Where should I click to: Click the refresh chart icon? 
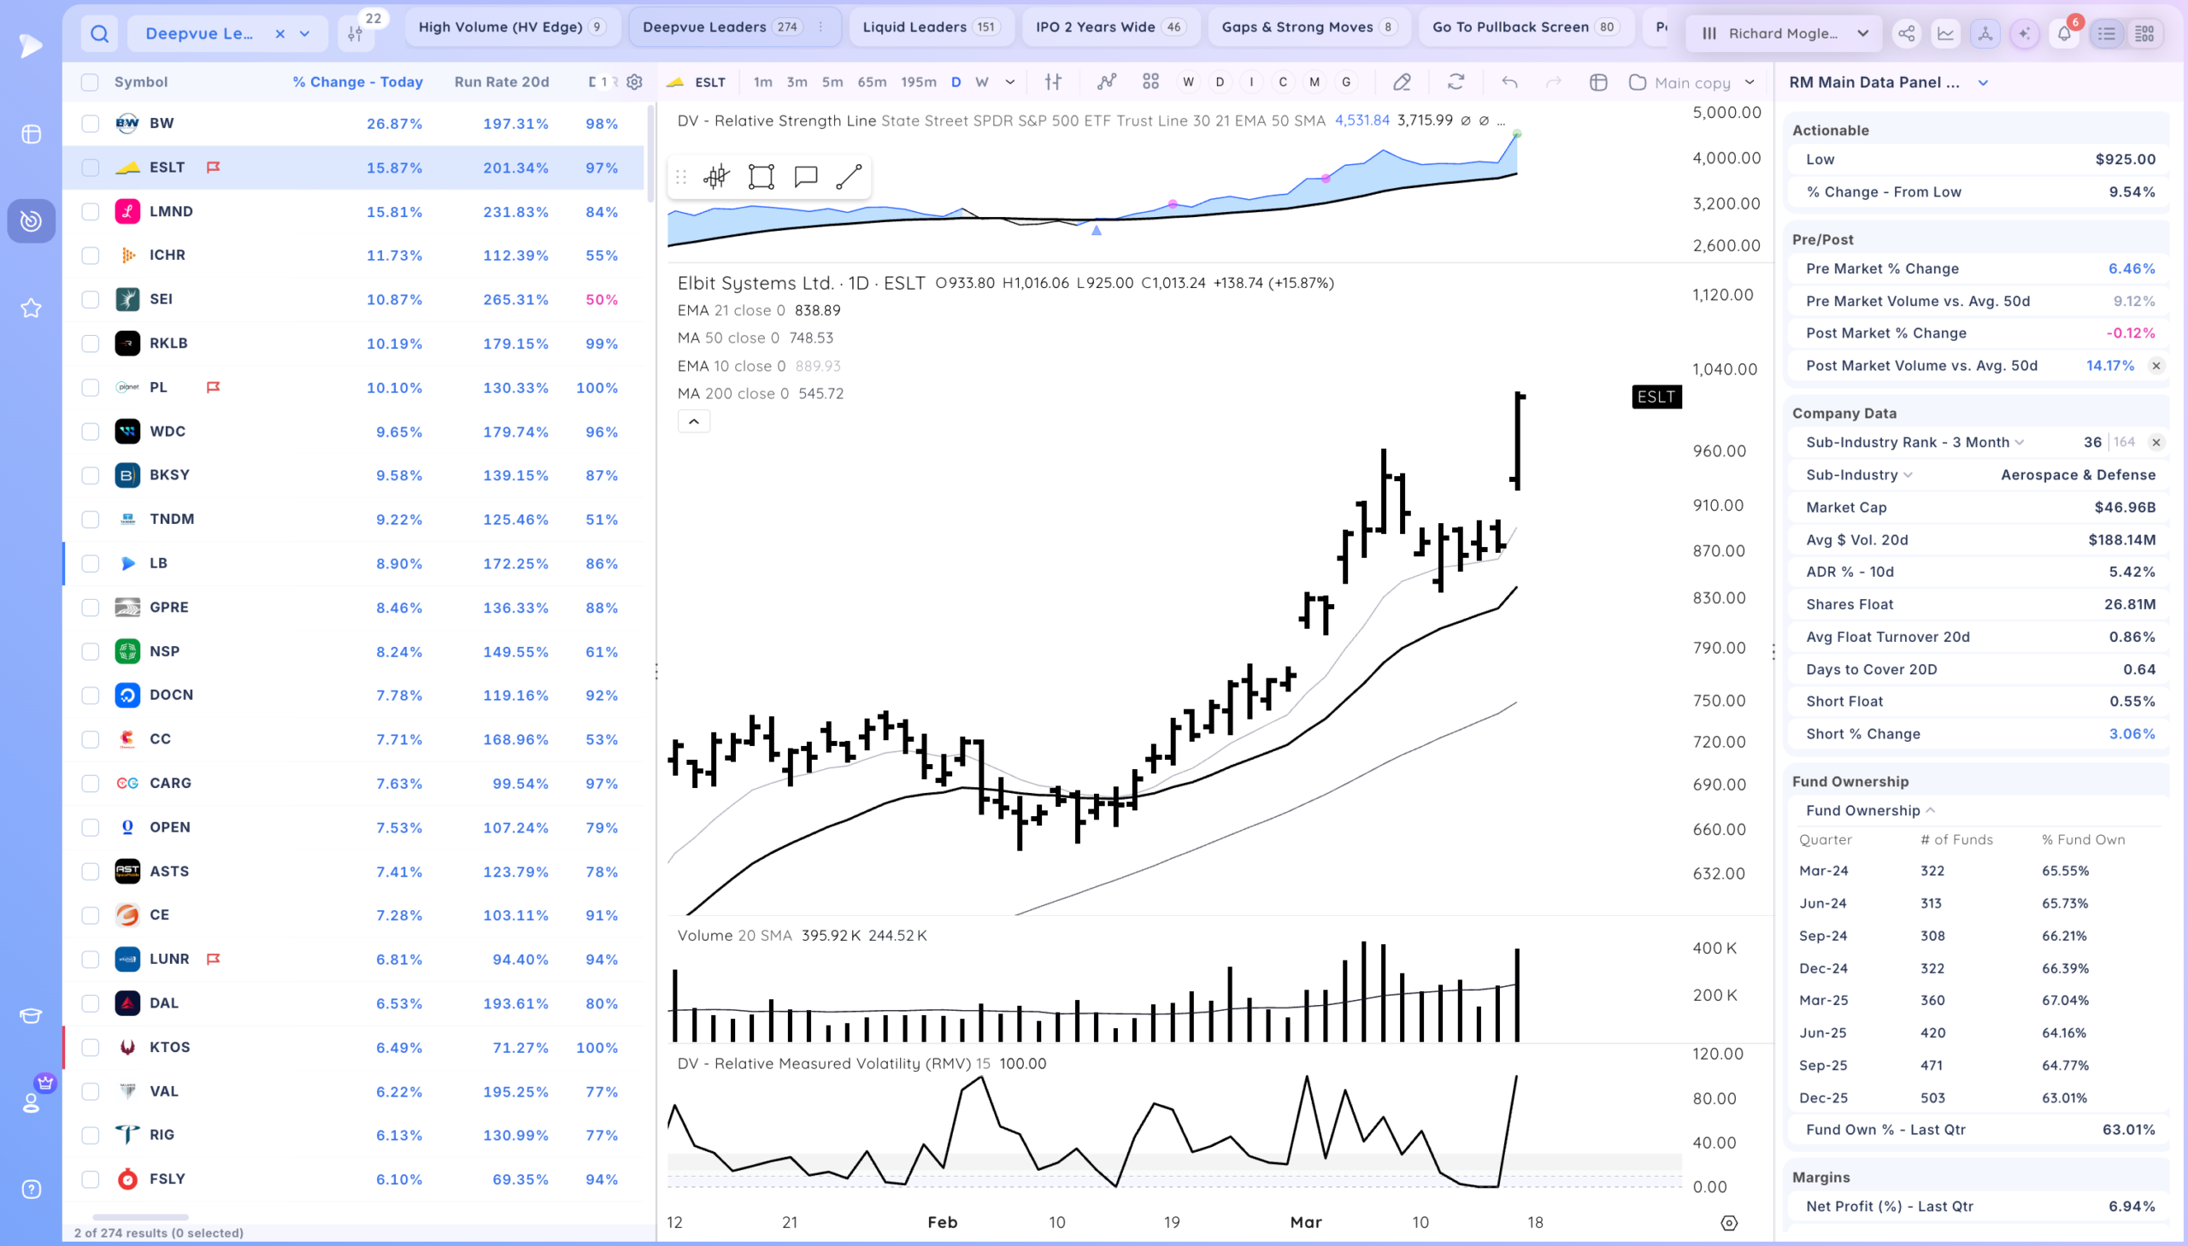1456,82
